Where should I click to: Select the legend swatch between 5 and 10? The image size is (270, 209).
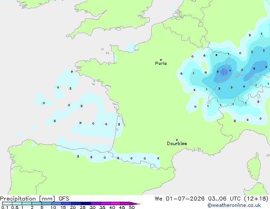[46, 203]
